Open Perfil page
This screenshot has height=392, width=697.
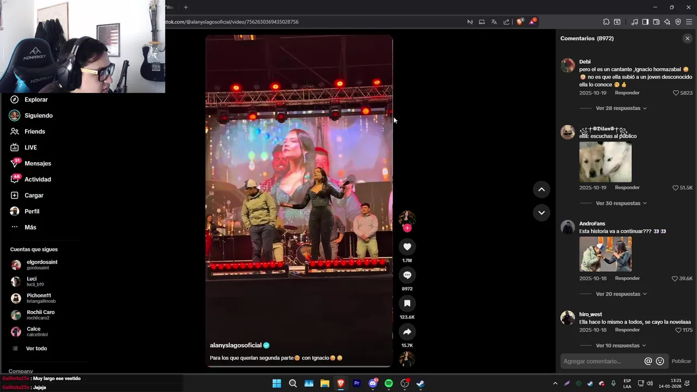(x=32, y=211)
